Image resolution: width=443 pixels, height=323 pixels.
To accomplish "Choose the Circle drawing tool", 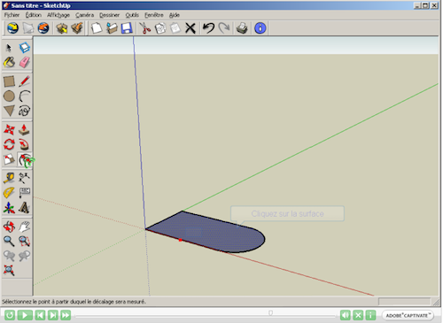I will click(x=9, y=96).
